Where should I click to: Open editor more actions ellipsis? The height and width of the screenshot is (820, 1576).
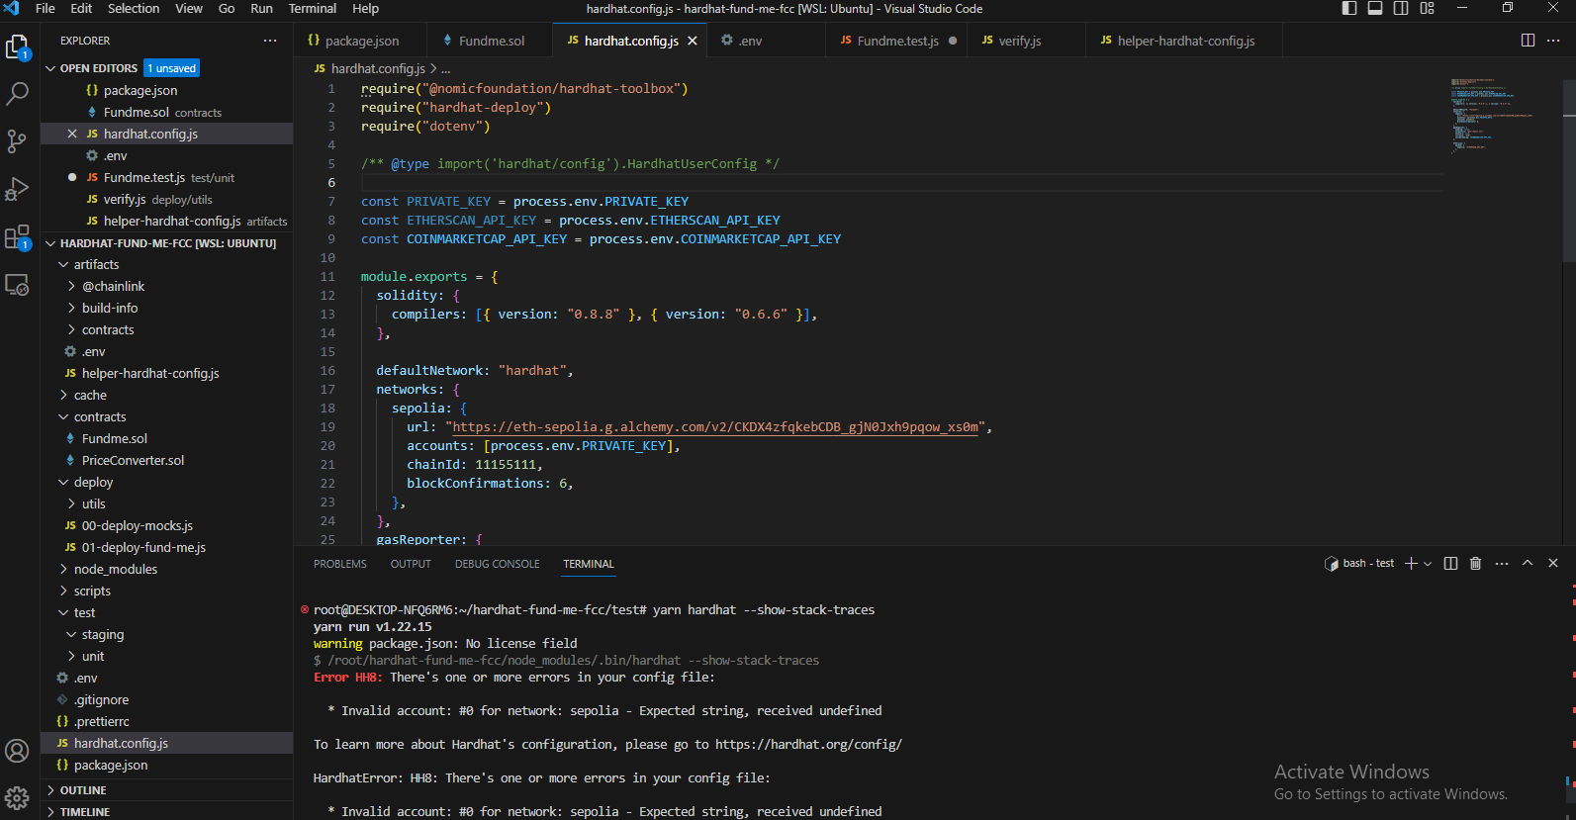(x=1553, y=41)
